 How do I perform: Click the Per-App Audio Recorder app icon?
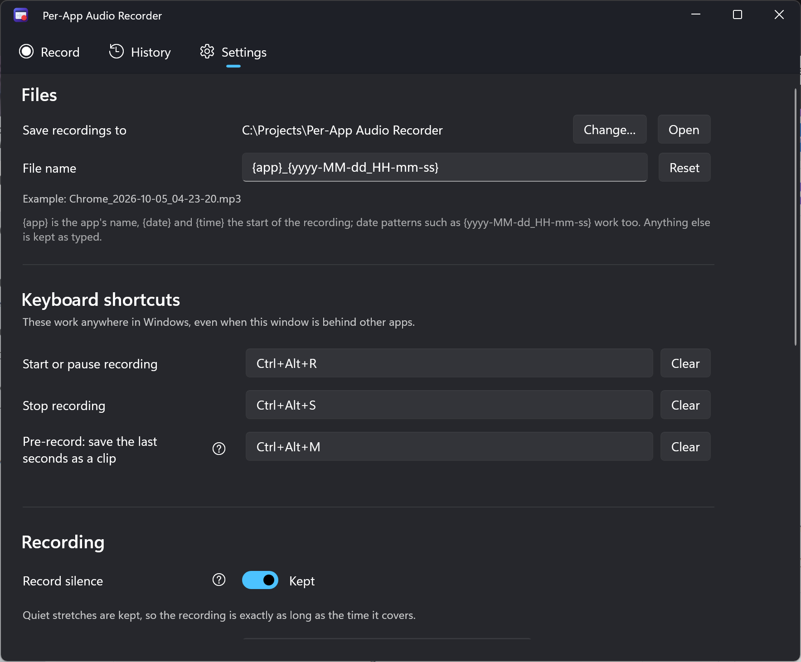pos(21,15)
